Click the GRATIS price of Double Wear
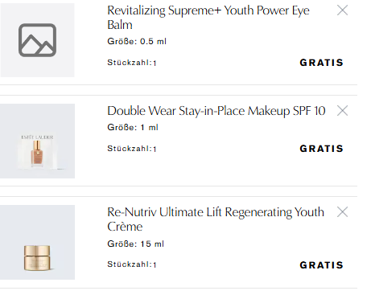This screenshot has width=371, height=299. coord(321,149)
